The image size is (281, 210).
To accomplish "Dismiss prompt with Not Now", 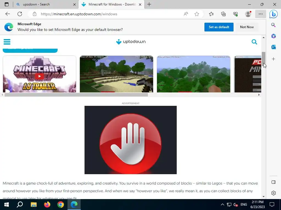I will (x=247, y=27).
